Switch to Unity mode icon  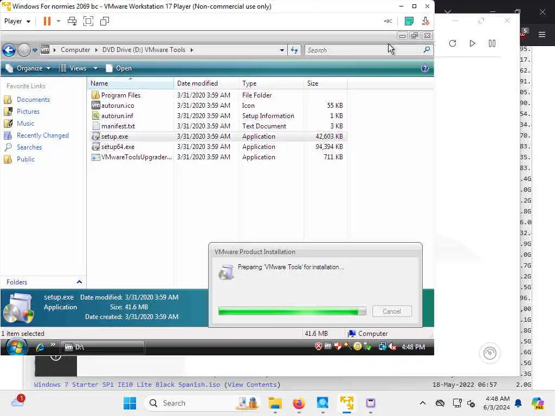pyautogui.click(x=105, y=21)
